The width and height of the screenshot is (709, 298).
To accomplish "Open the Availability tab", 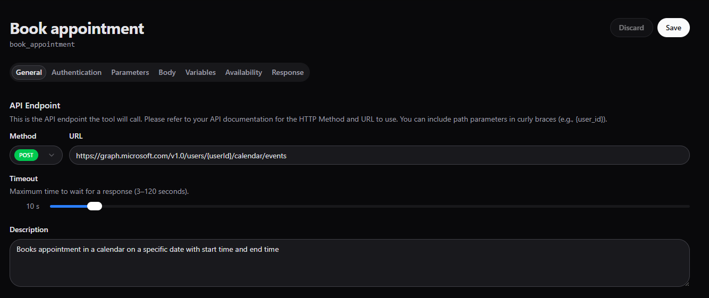I will click(243, 72).
